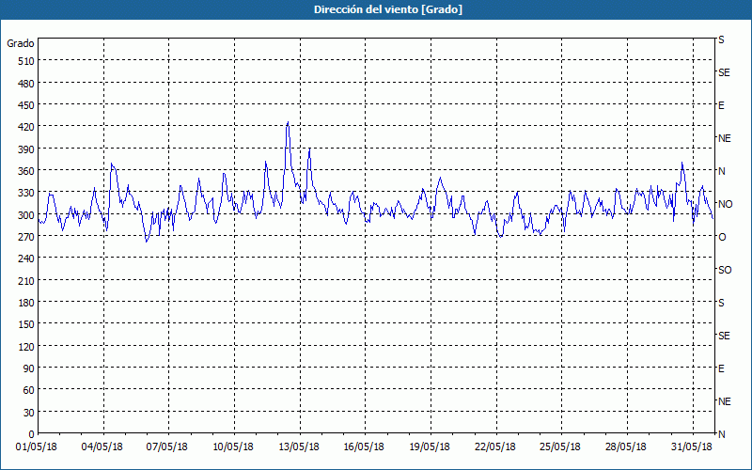Select the date label 28/05/18
The image size is (752, 470).
(626, 447)
